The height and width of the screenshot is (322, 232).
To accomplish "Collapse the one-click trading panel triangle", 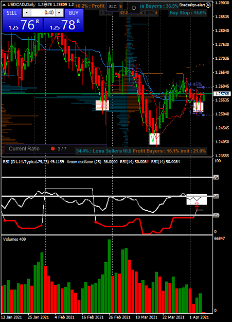I will [4, 5].
